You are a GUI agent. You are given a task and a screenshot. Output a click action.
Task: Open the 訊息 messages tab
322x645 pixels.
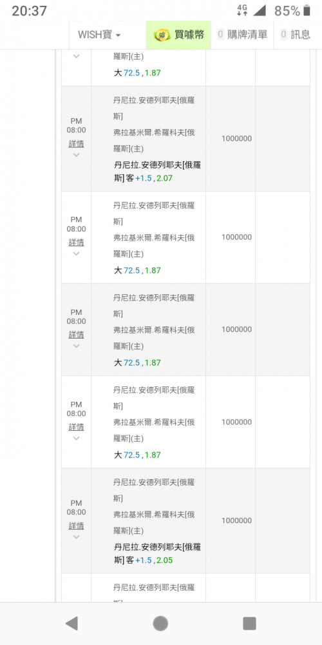pos(295,35)
